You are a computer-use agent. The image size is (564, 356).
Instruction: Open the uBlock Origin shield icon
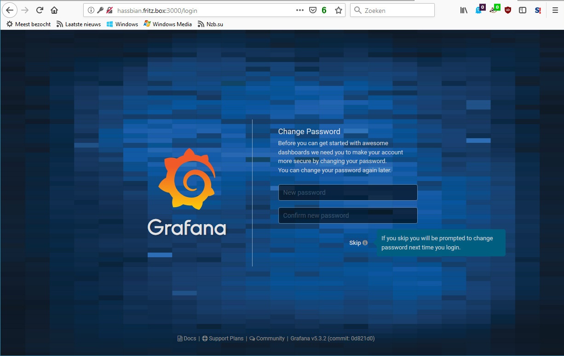[508, 10]
